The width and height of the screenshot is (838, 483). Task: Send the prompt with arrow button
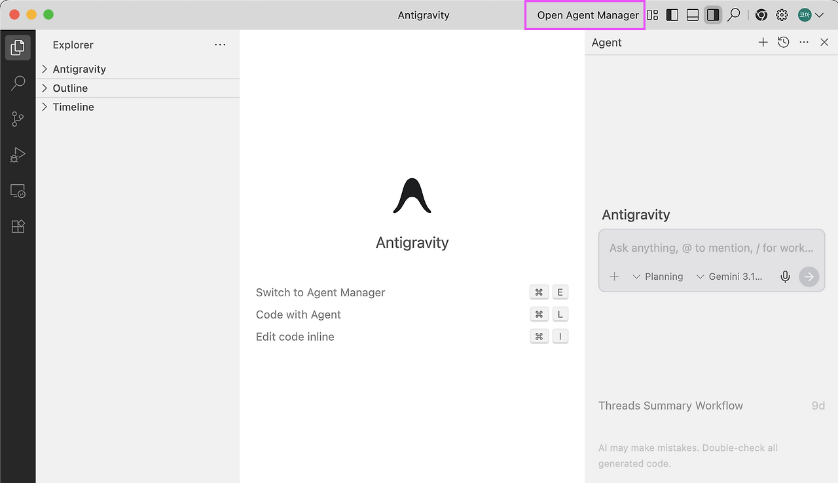[x=809, y=277]
